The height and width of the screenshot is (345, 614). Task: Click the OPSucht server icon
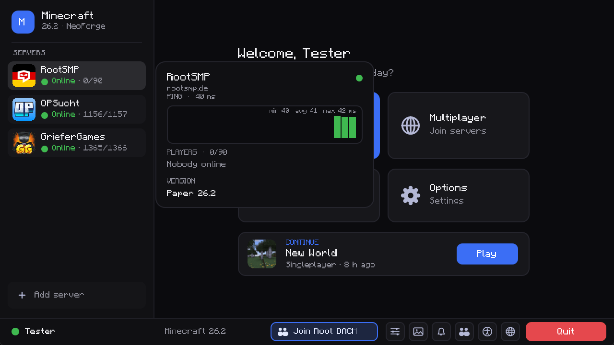coord(24,109)
